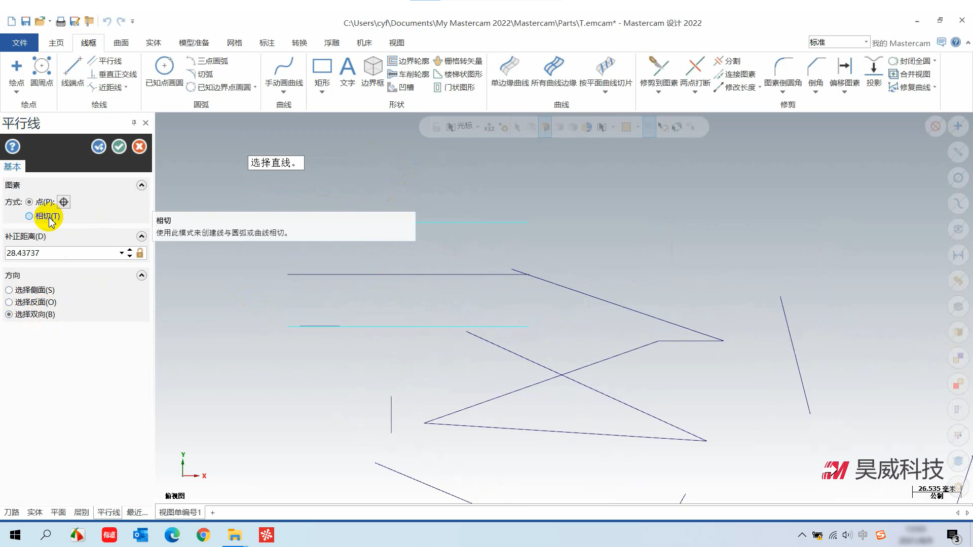The image size is (973, 547).
Task: Collapse the 图素 section
Action: pos(141,185)
